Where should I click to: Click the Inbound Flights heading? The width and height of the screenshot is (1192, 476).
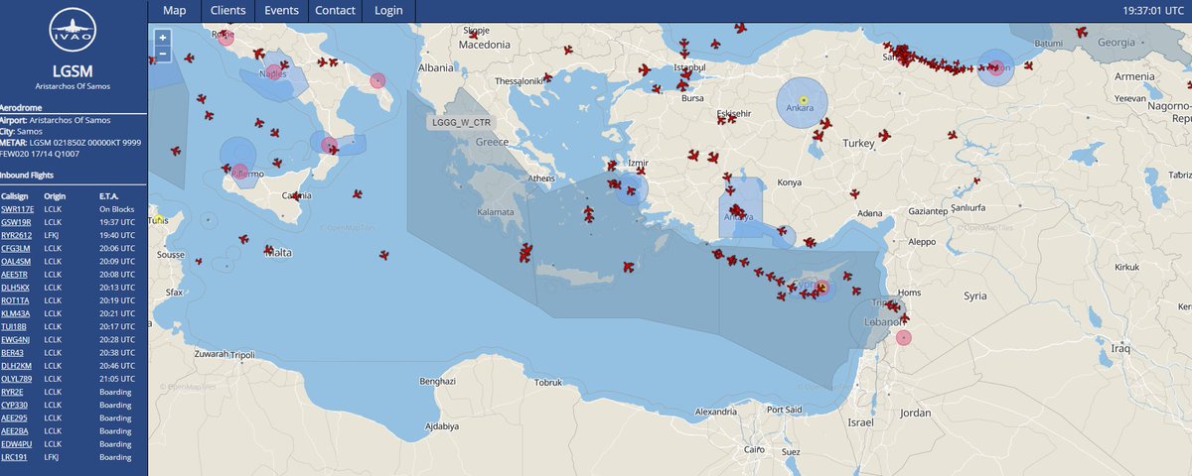pos(26,175)
